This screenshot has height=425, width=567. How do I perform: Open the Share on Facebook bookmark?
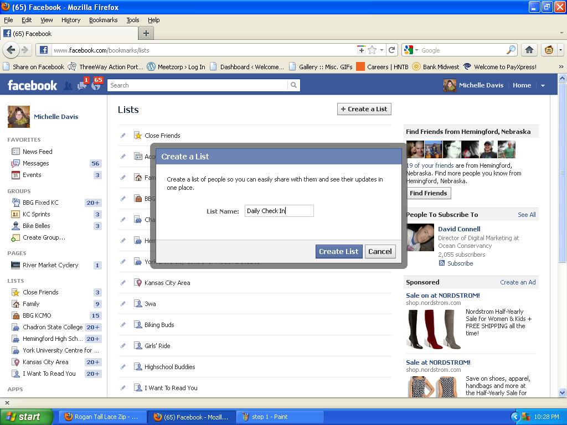coord(33,67)
